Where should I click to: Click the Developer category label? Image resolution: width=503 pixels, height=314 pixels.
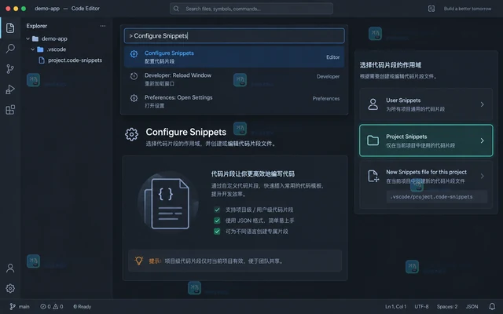tap(328, 76)
